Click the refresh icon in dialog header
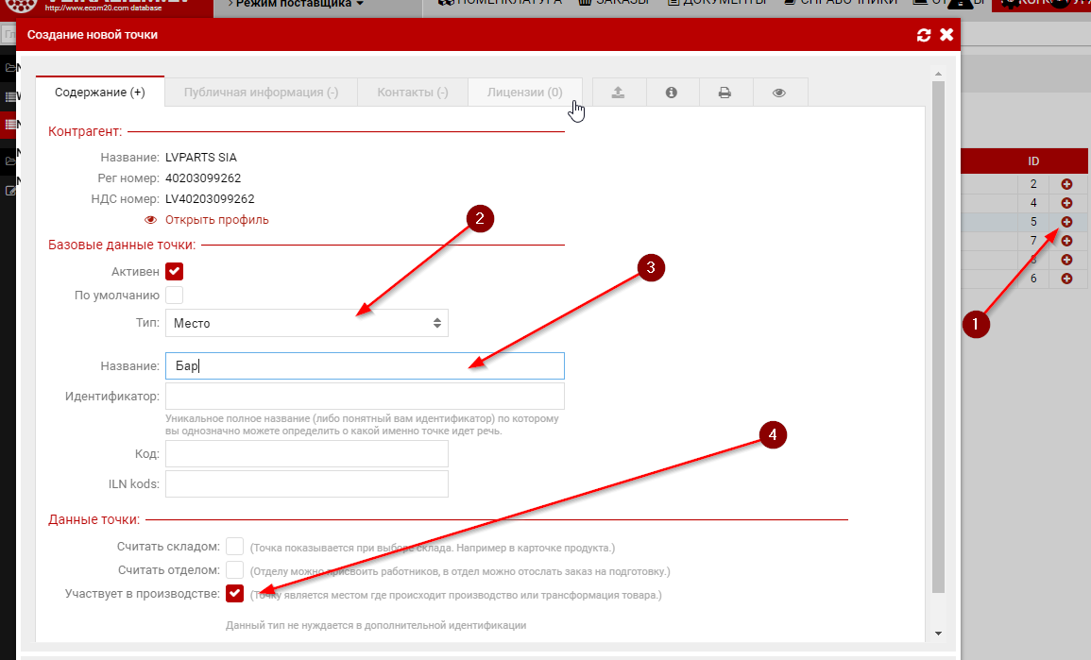 click(924, 35)
